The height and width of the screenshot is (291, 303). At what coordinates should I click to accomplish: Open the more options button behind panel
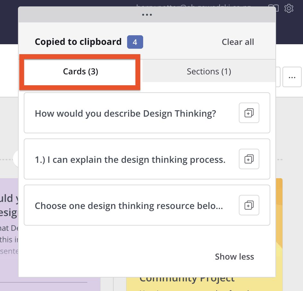click(x=292, y=77)
